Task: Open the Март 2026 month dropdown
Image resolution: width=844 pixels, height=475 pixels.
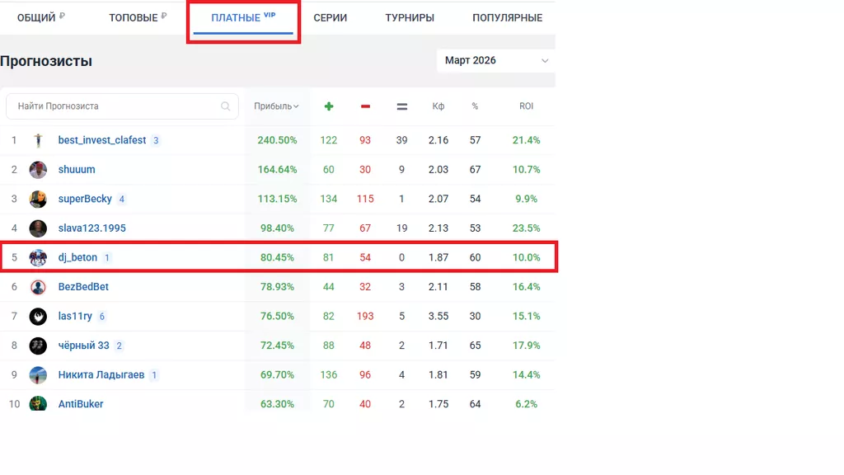Action: tap(495, 60)
